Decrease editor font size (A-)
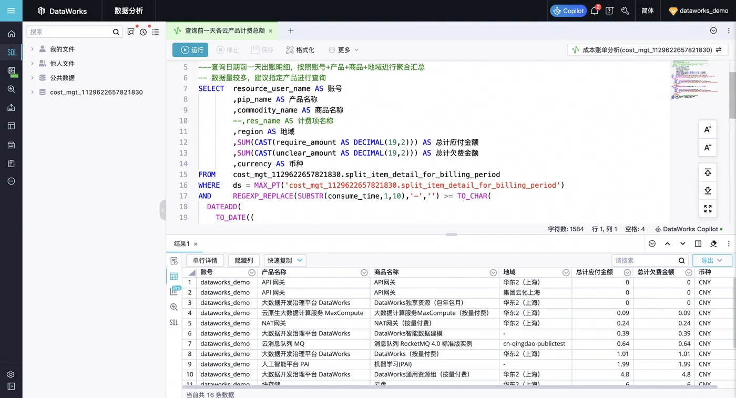Screen dimensions: 736x398 tap(708, 148)
